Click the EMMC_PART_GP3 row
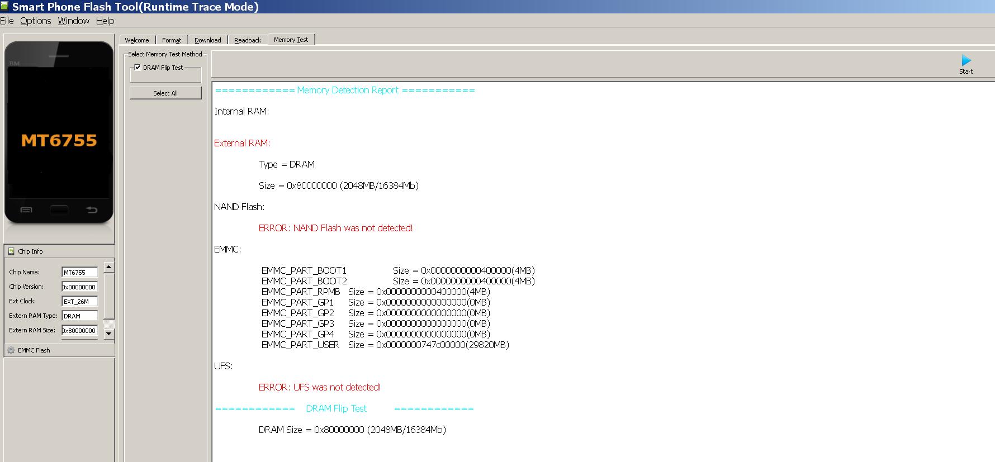The height and width of the screenshot is (462, 995). 376,323
